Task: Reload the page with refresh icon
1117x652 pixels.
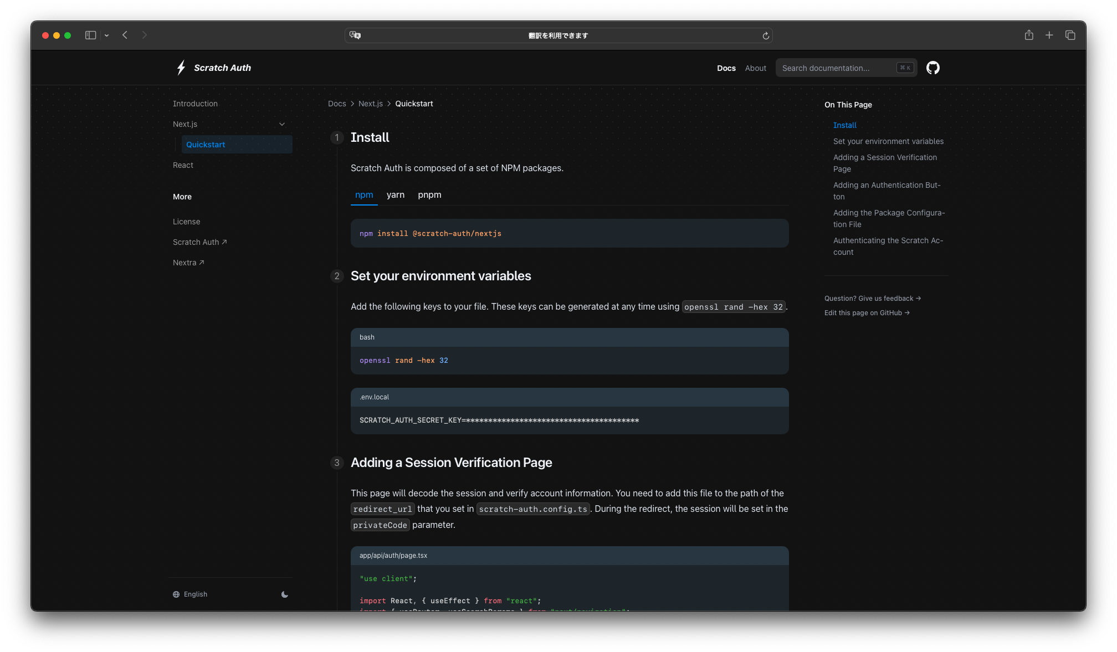Action: [x=766, y=35]
